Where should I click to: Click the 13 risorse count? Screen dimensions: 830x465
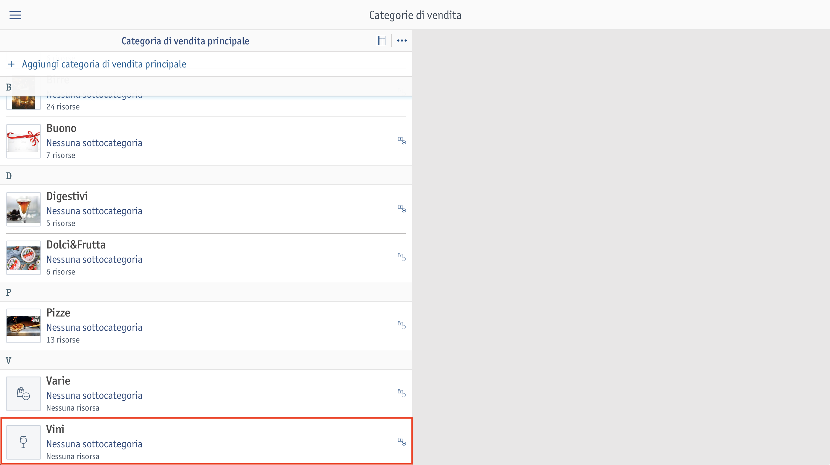pyautogui.click(x=63, y=340)
